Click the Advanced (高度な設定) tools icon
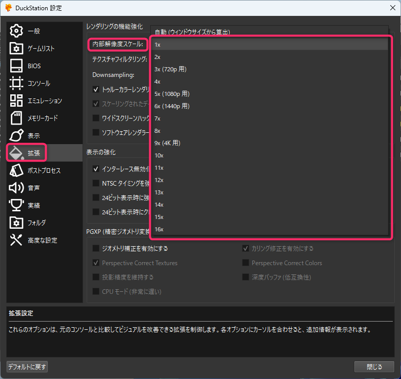This screenshot has height=379, width=401. tap(16, 240)
